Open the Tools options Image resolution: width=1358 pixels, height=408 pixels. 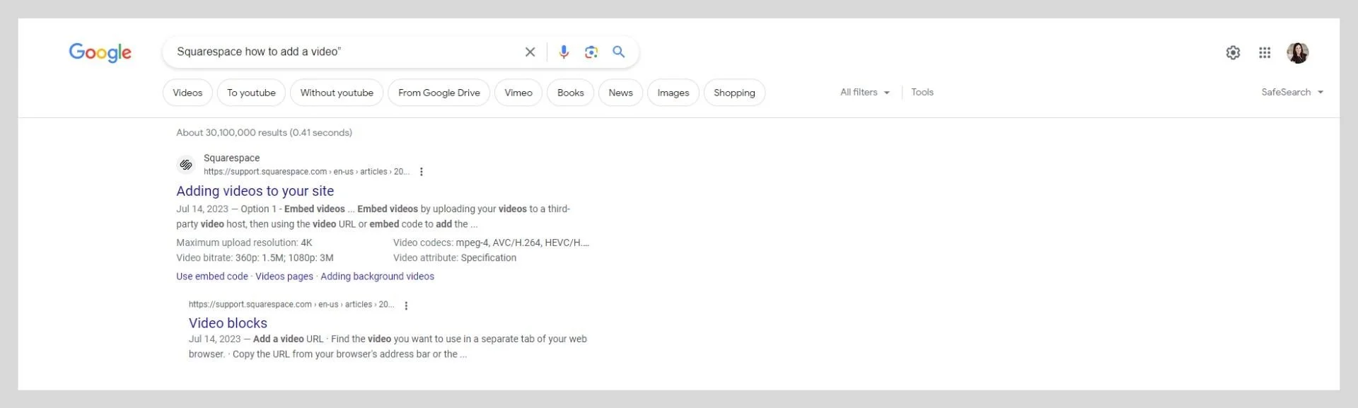click(922, 92)
